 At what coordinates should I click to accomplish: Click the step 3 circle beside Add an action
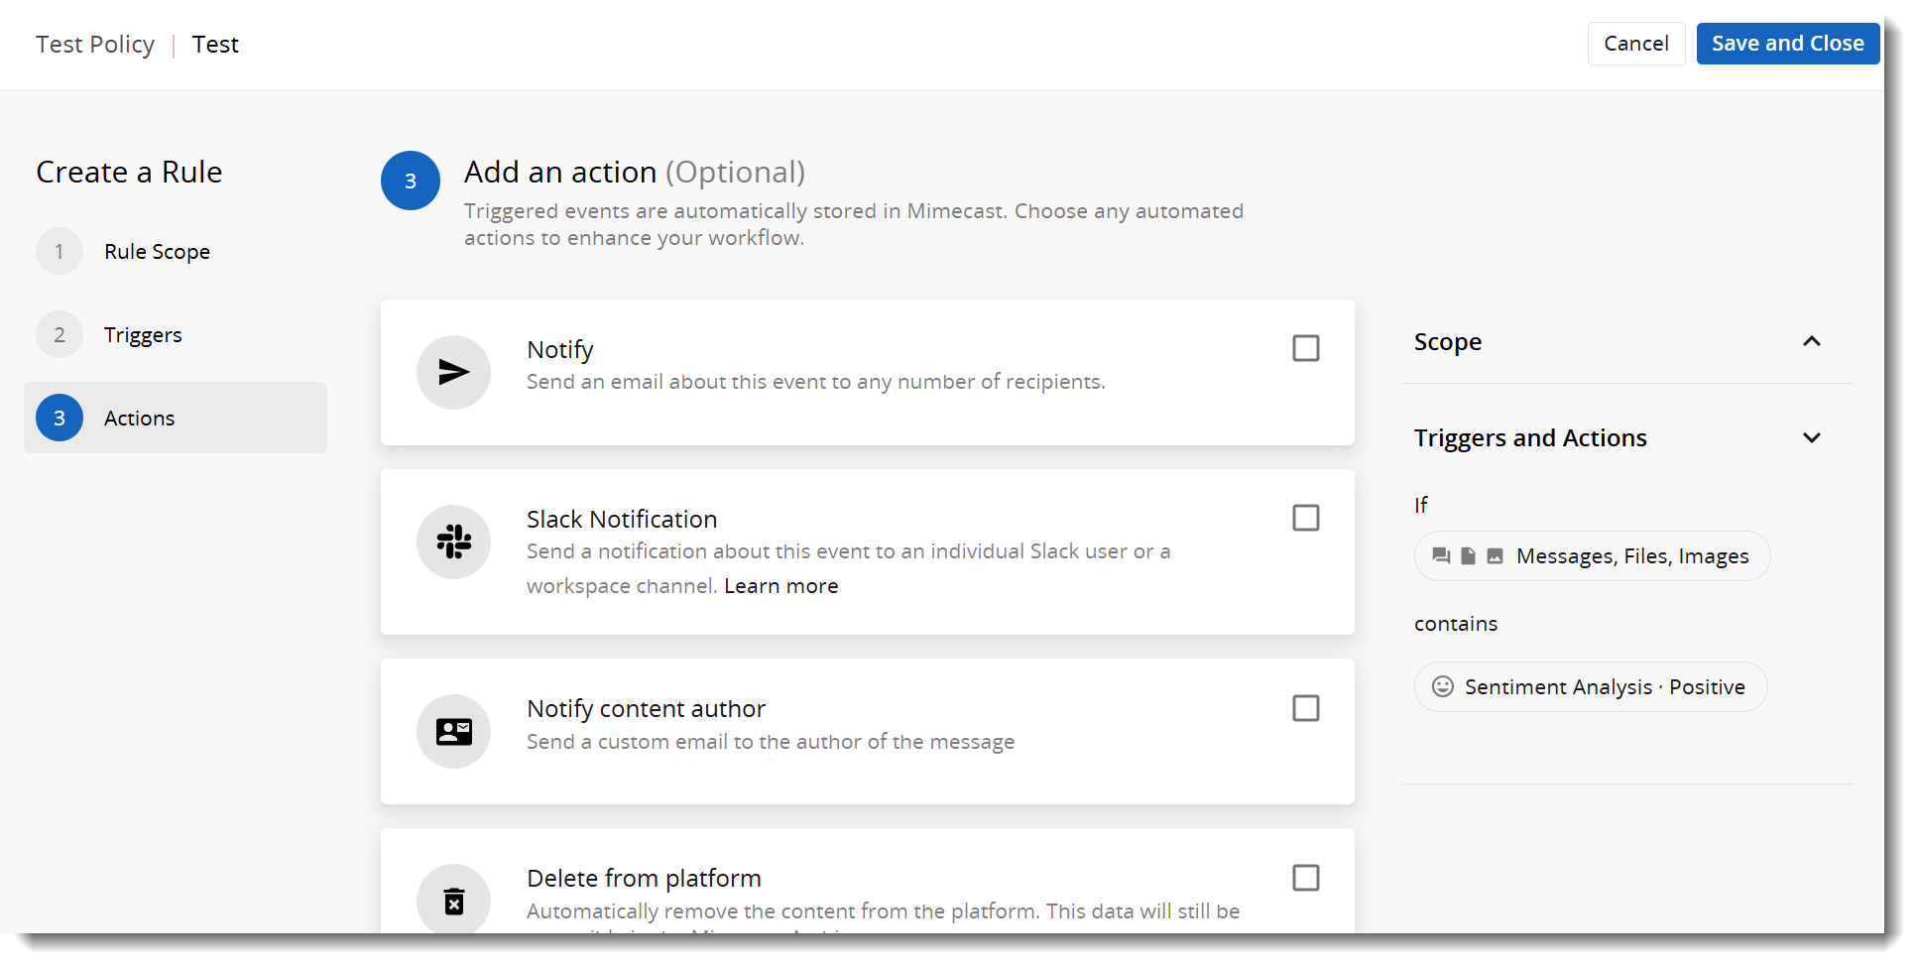click(x=410, y=181)
